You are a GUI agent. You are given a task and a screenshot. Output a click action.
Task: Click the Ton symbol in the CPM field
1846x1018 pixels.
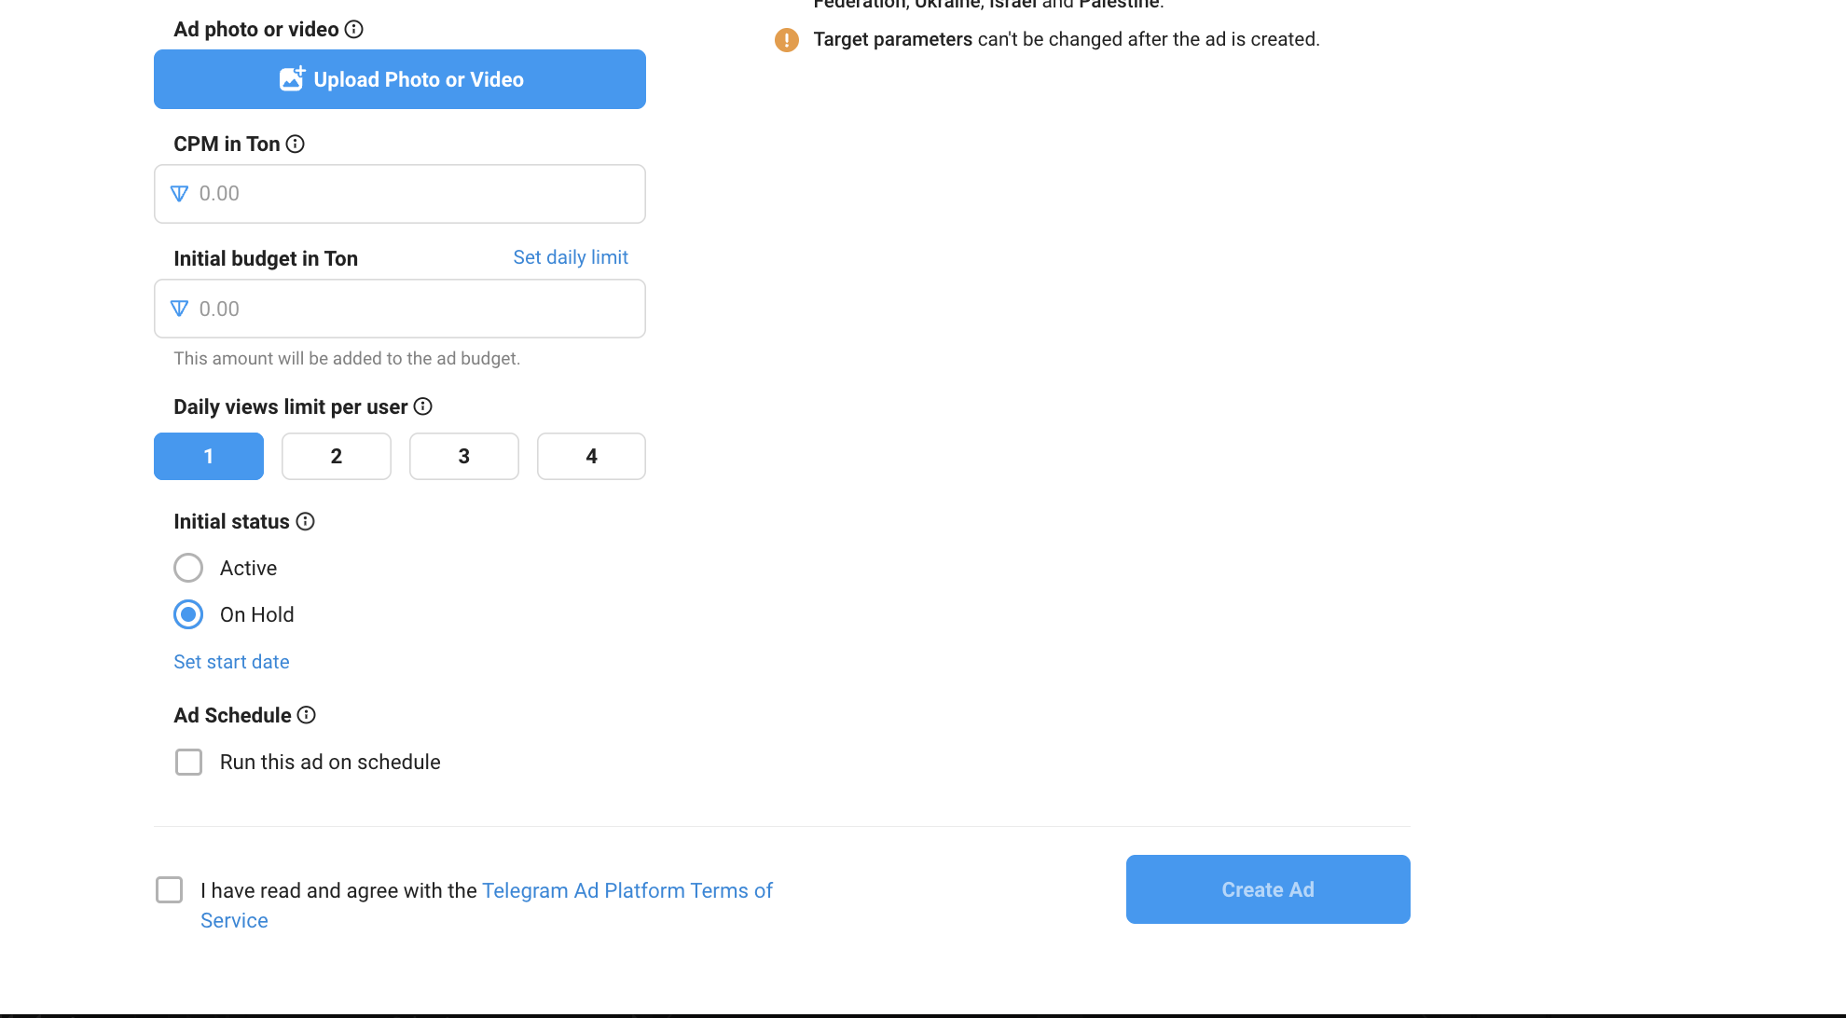(x=180, y=194)
